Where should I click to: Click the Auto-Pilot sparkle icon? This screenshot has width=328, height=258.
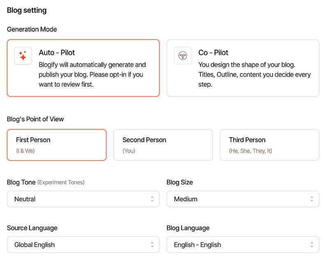tap(23, 55)
